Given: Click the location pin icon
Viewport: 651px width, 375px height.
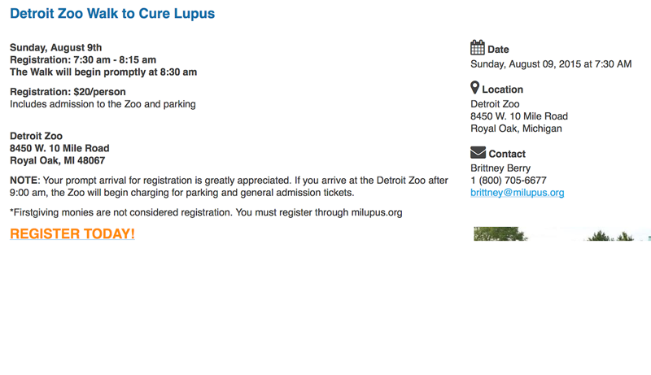Looking at the screenshot, I should [475, 88].
